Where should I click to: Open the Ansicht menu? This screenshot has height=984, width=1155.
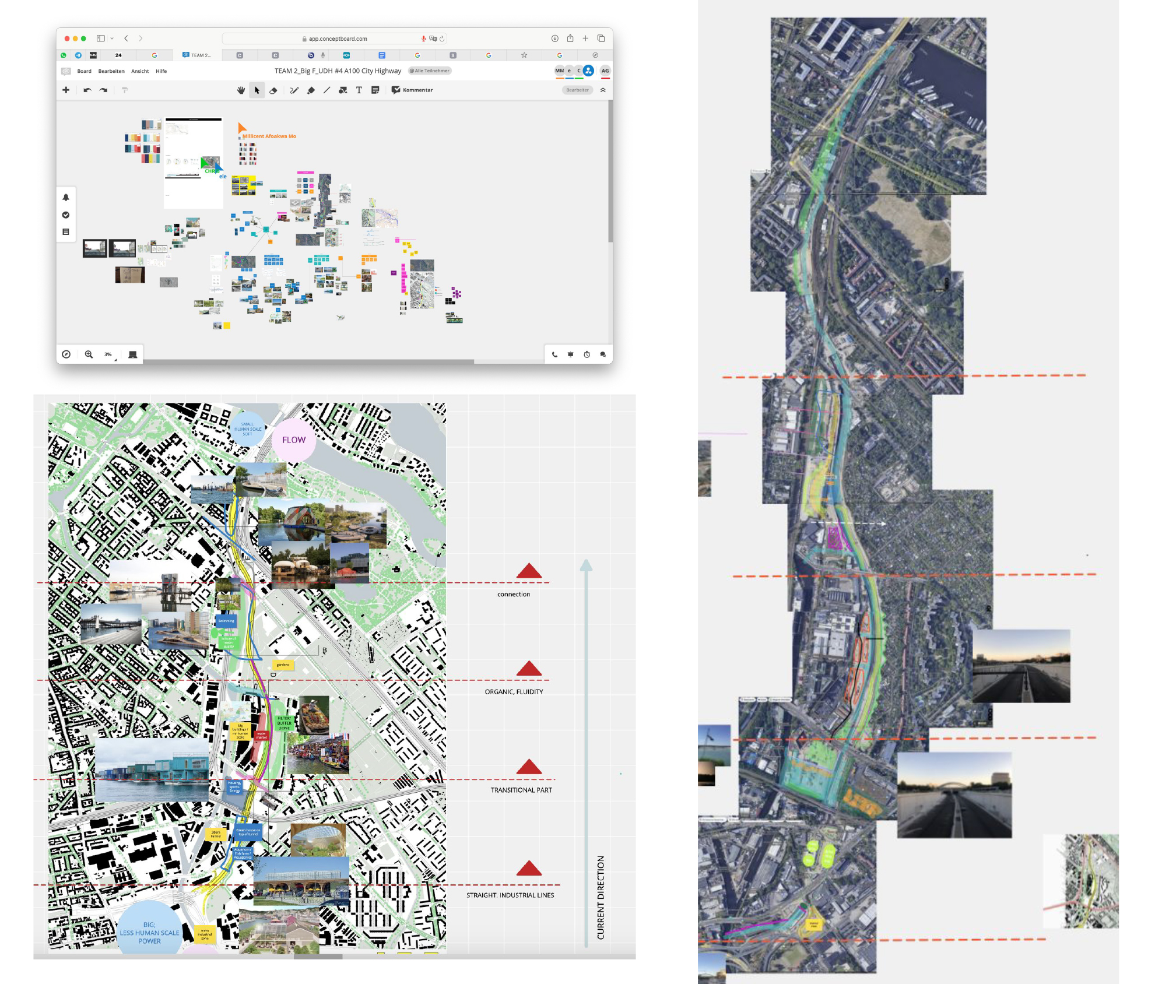tap(140, 71)
